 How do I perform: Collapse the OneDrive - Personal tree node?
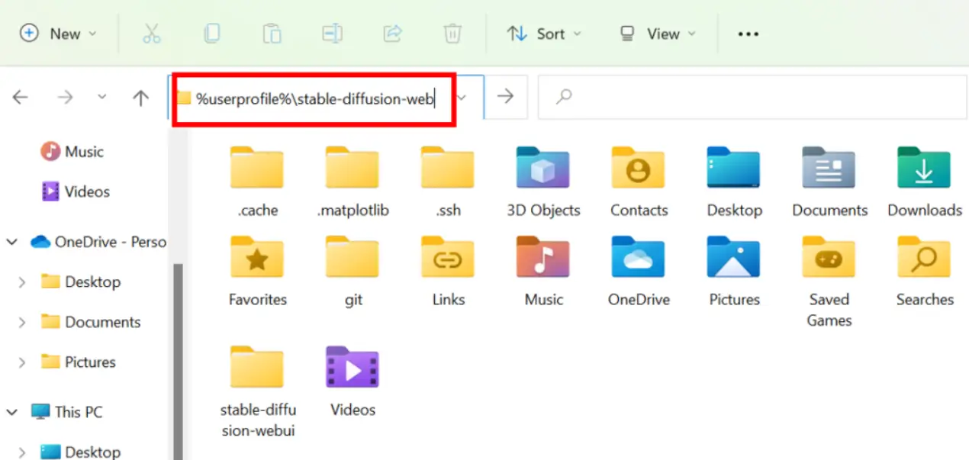(x=12, y=242)
